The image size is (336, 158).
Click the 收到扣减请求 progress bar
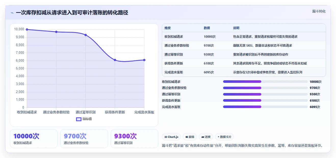click(x=265, y=82)
